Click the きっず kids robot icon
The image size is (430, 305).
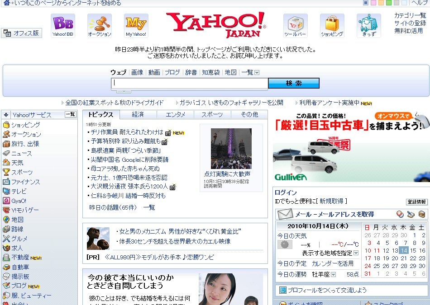click(x=368, y=25)
